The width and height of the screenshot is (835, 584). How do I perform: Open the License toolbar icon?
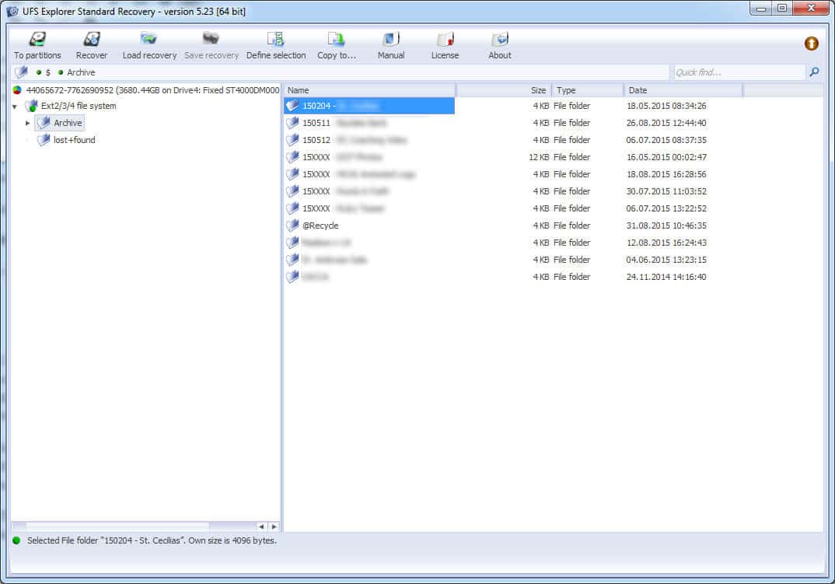tap(445, 40)
